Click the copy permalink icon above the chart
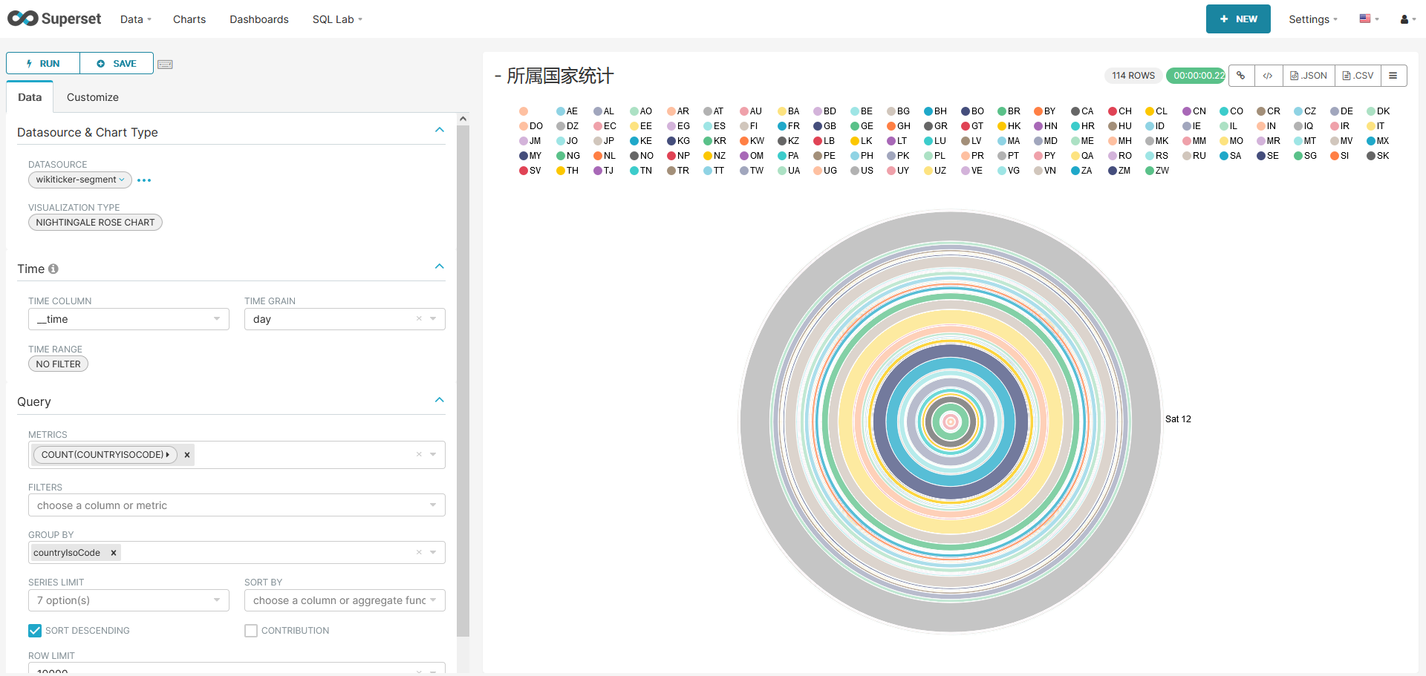 tap(1241, 75)
